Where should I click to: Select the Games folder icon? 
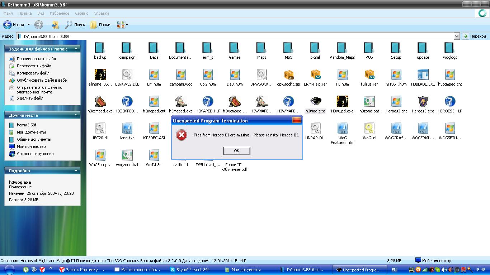point(235,48)
